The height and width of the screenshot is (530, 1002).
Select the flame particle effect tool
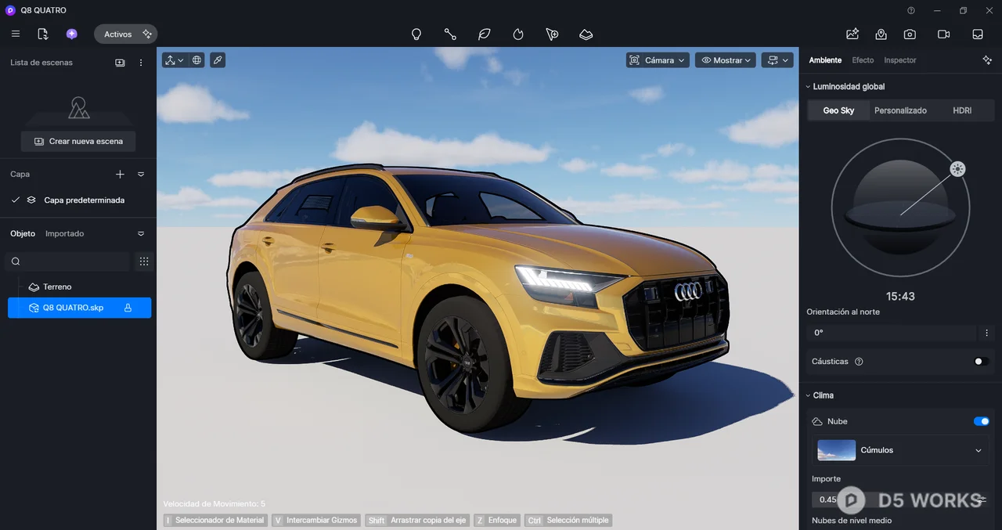518,34
